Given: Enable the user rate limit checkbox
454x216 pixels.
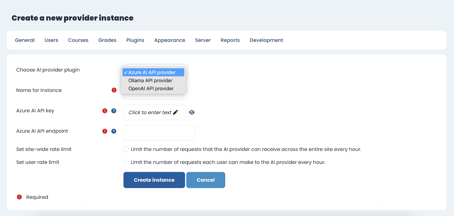Looking at the screenshot, I should tap(126, 162).
